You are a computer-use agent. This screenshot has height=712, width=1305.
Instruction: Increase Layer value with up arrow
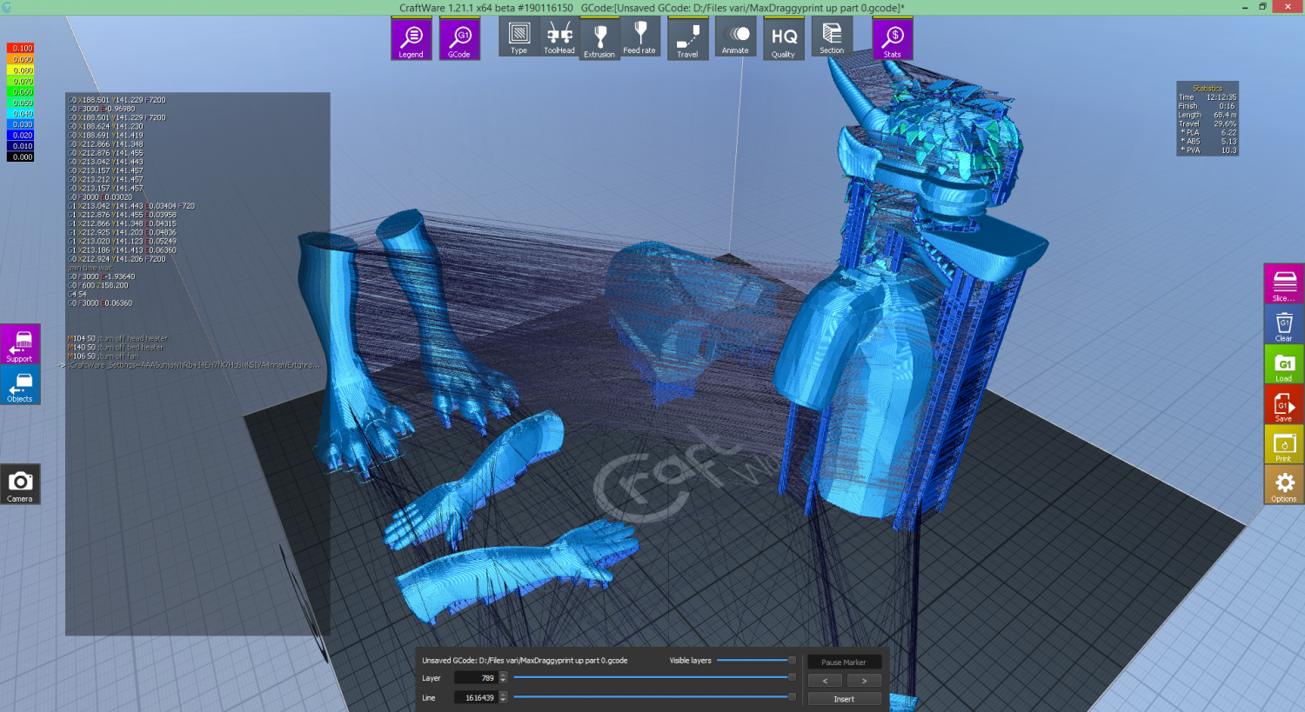click(x=503, y=675)
